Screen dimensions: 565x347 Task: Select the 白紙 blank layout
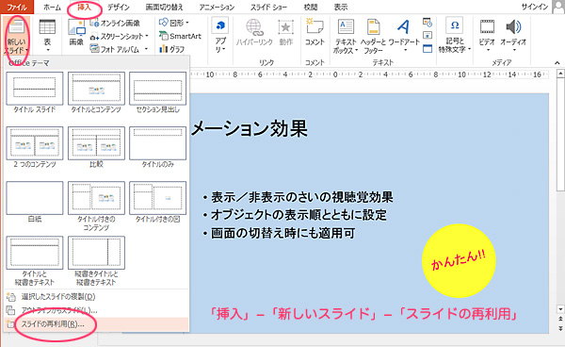pos(35,203)
